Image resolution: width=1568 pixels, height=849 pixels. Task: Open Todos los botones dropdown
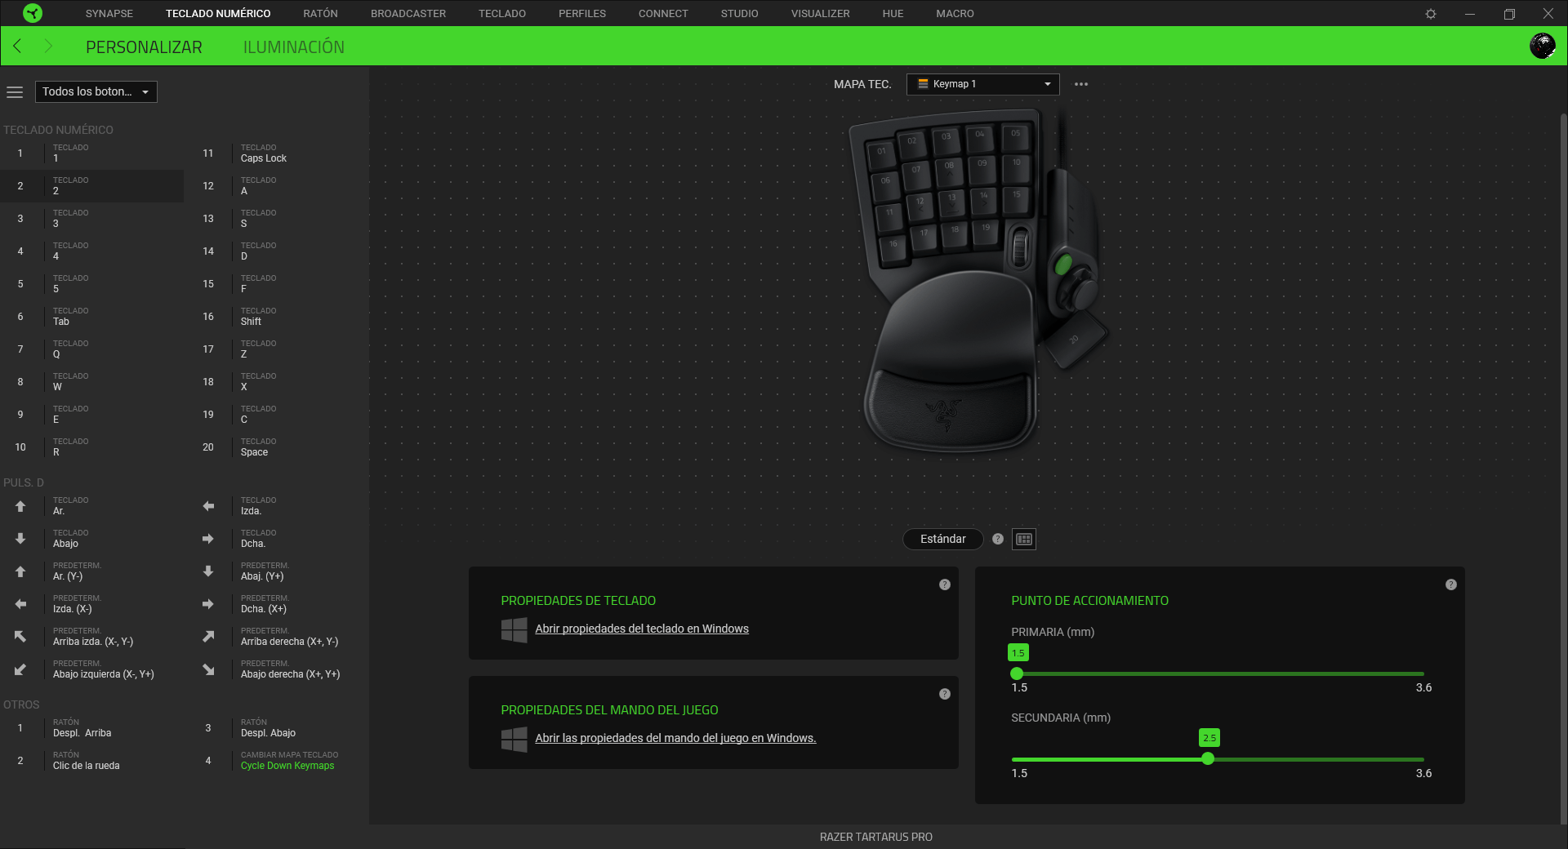coord(96,91)
